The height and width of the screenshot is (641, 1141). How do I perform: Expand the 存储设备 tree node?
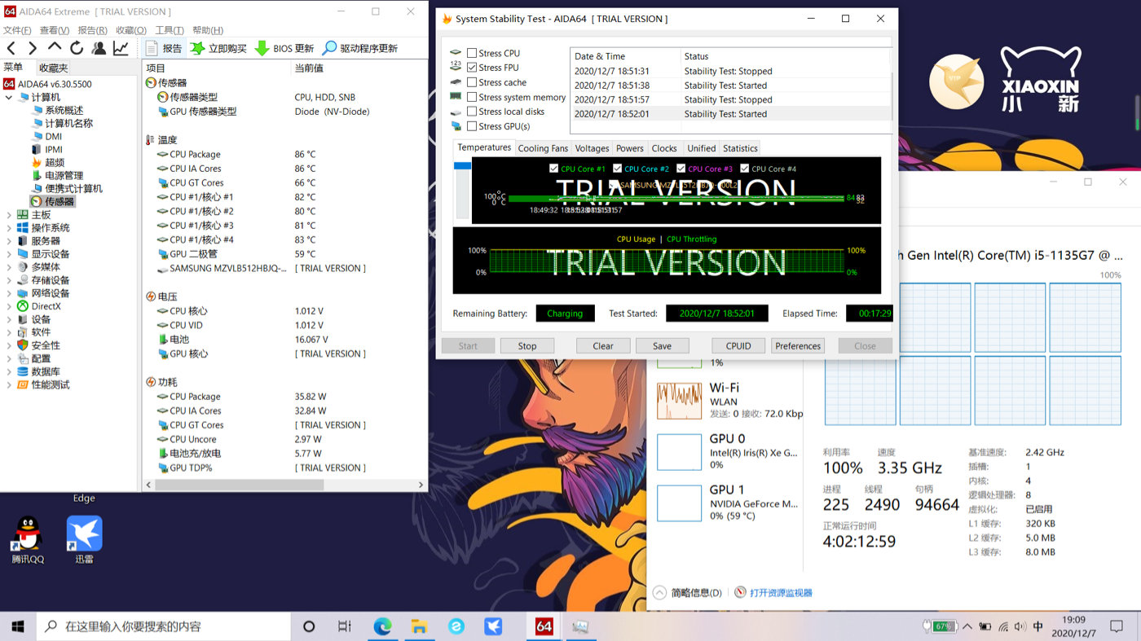tap(9, 280)
